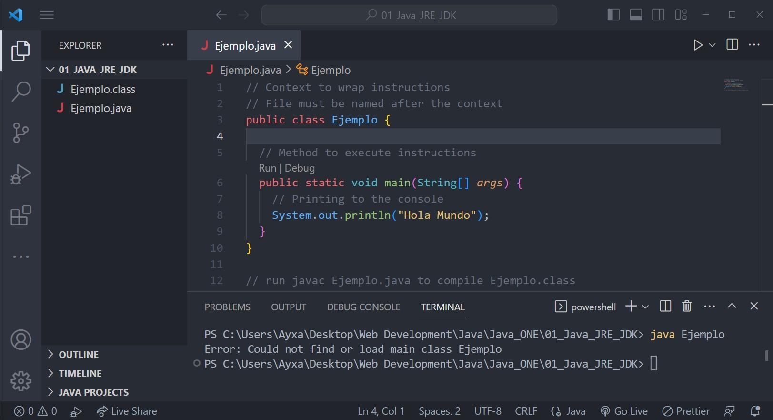This screenshot has width=773, height=420.
Task: Open Source Control view
Action: tap(20, 133)
